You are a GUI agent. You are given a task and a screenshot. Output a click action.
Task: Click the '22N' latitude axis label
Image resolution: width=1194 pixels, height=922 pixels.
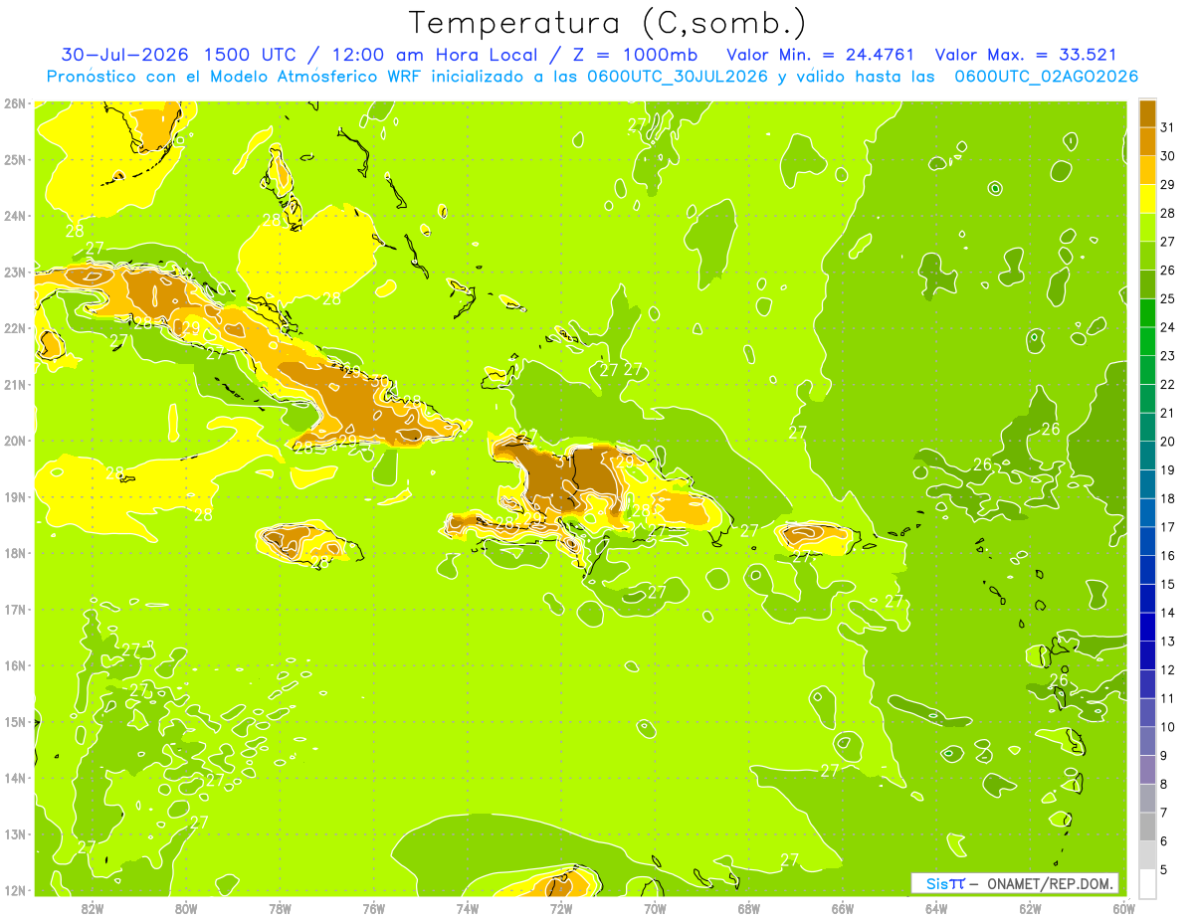(15, 327)
